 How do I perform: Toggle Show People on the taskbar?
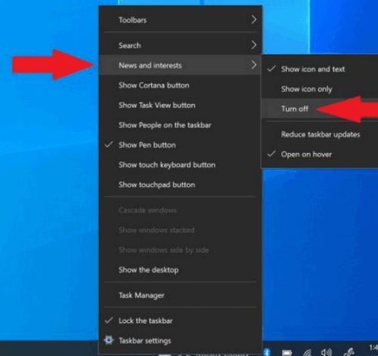pos(180,125)
